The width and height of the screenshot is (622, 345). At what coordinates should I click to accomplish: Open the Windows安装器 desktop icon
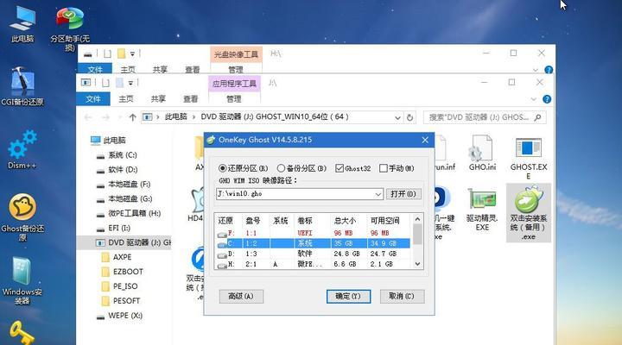(x=22, y=280)
